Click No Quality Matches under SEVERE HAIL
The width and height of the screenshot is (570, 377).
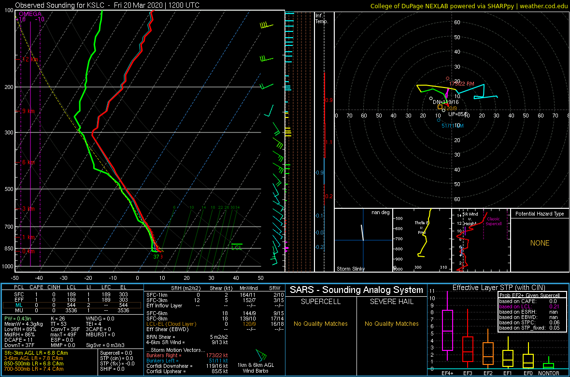(x=391, y=324)
